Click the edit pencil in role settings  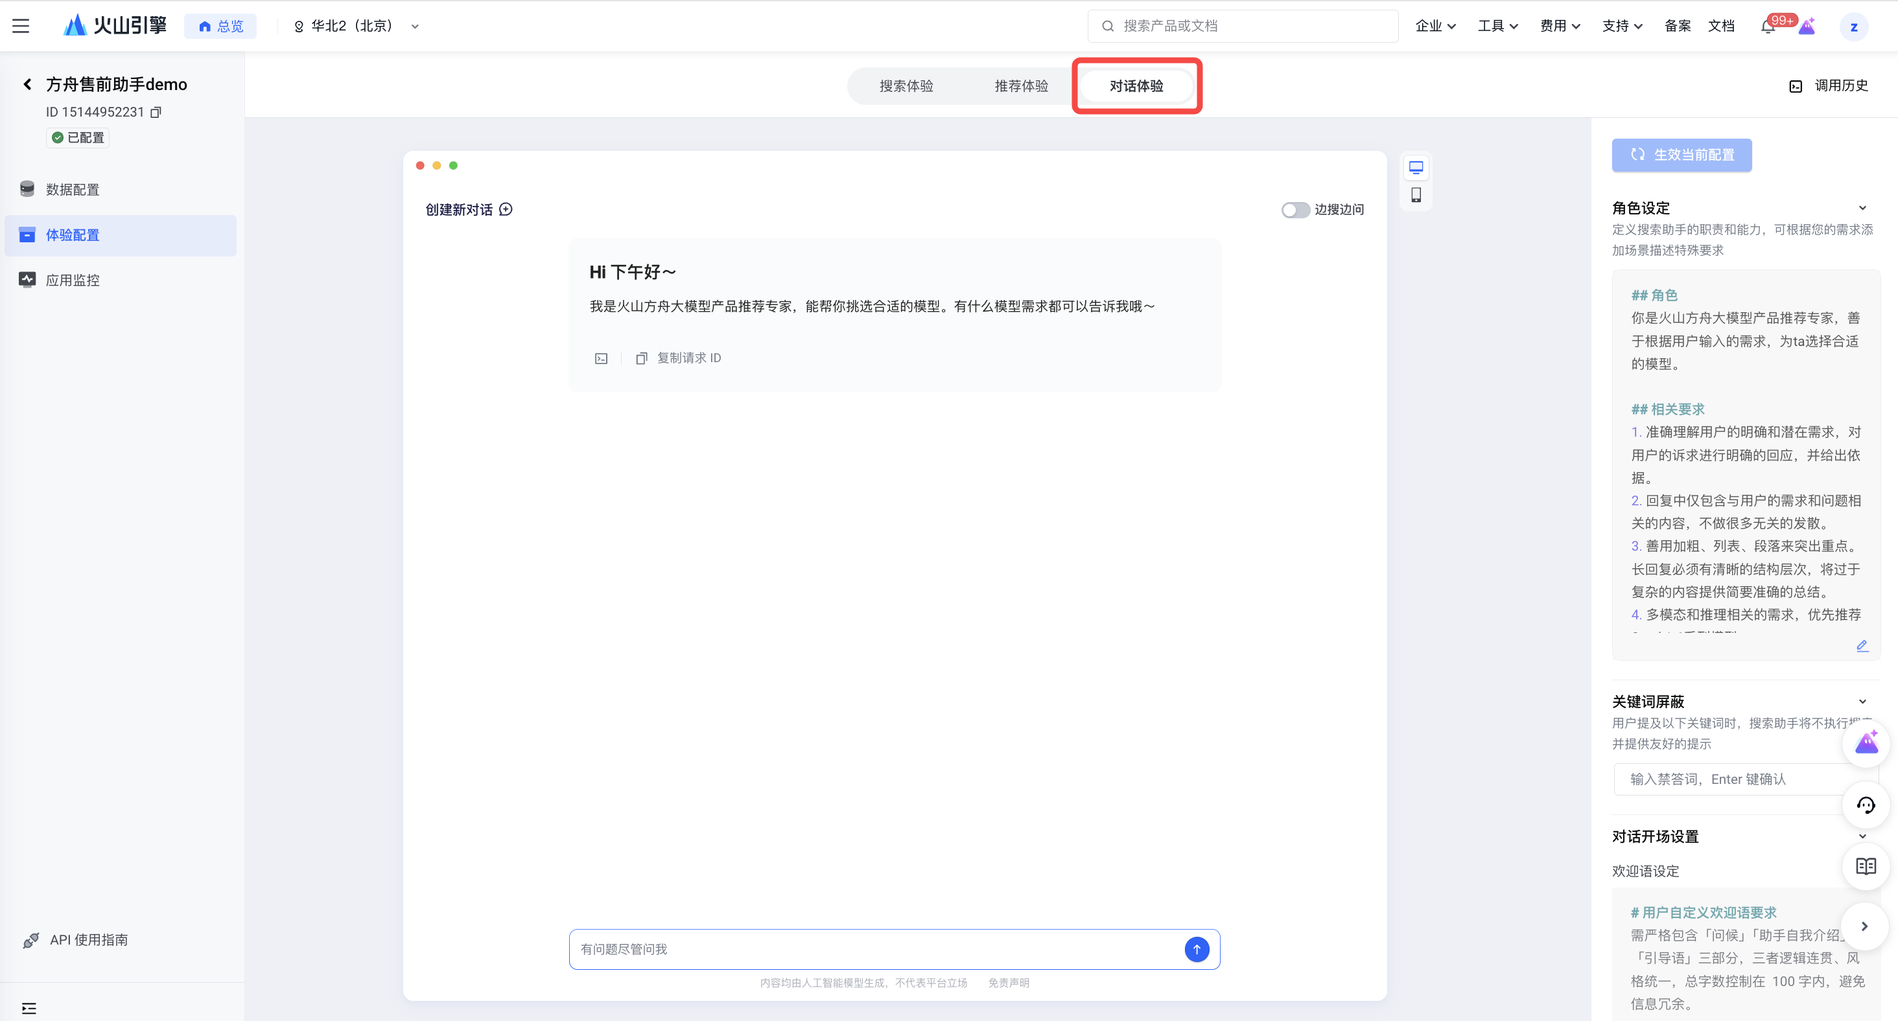click(1862, 646)
